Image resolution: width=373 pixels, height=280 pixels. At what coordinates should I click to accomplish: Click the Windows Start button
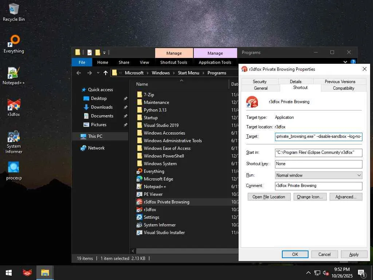(9, 273)
